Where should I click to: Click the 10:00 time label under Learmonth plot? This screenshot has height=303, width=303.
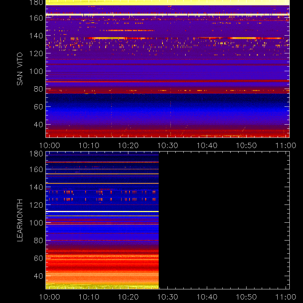pyautogui.click(x=50, y=297)
